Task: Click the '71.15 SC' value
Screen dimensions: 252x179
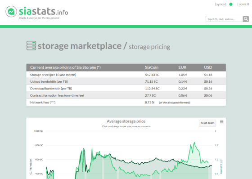Action: (151, 81)
